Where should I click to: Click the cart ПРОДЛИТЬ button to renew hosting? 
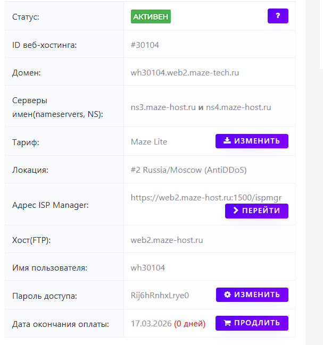[252, 323]
